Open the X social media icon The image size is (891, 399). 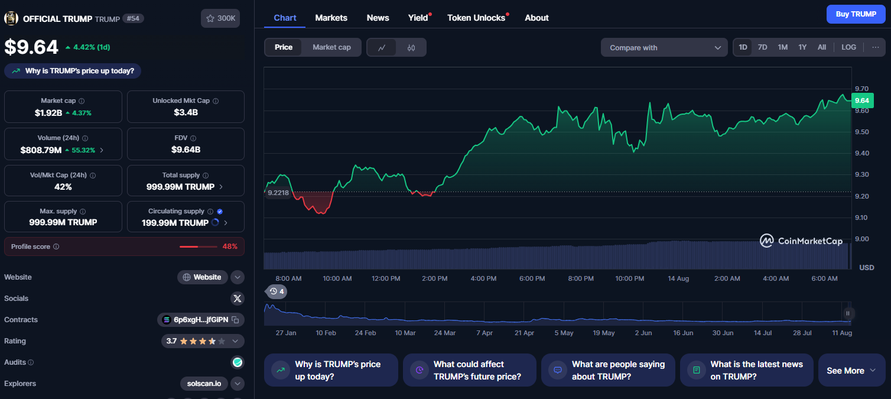[x=237, y=299]
